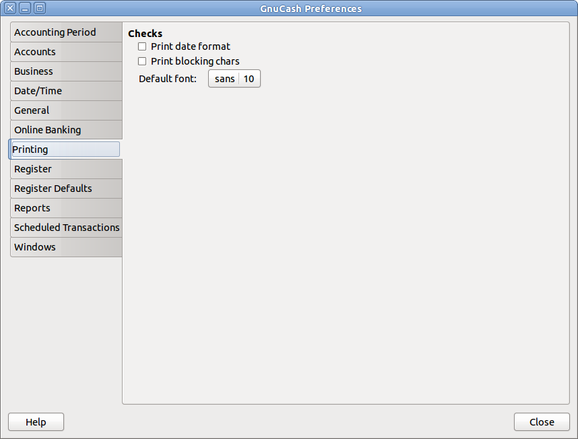
Task: Click the Default font label
Action: coord(168,79)
